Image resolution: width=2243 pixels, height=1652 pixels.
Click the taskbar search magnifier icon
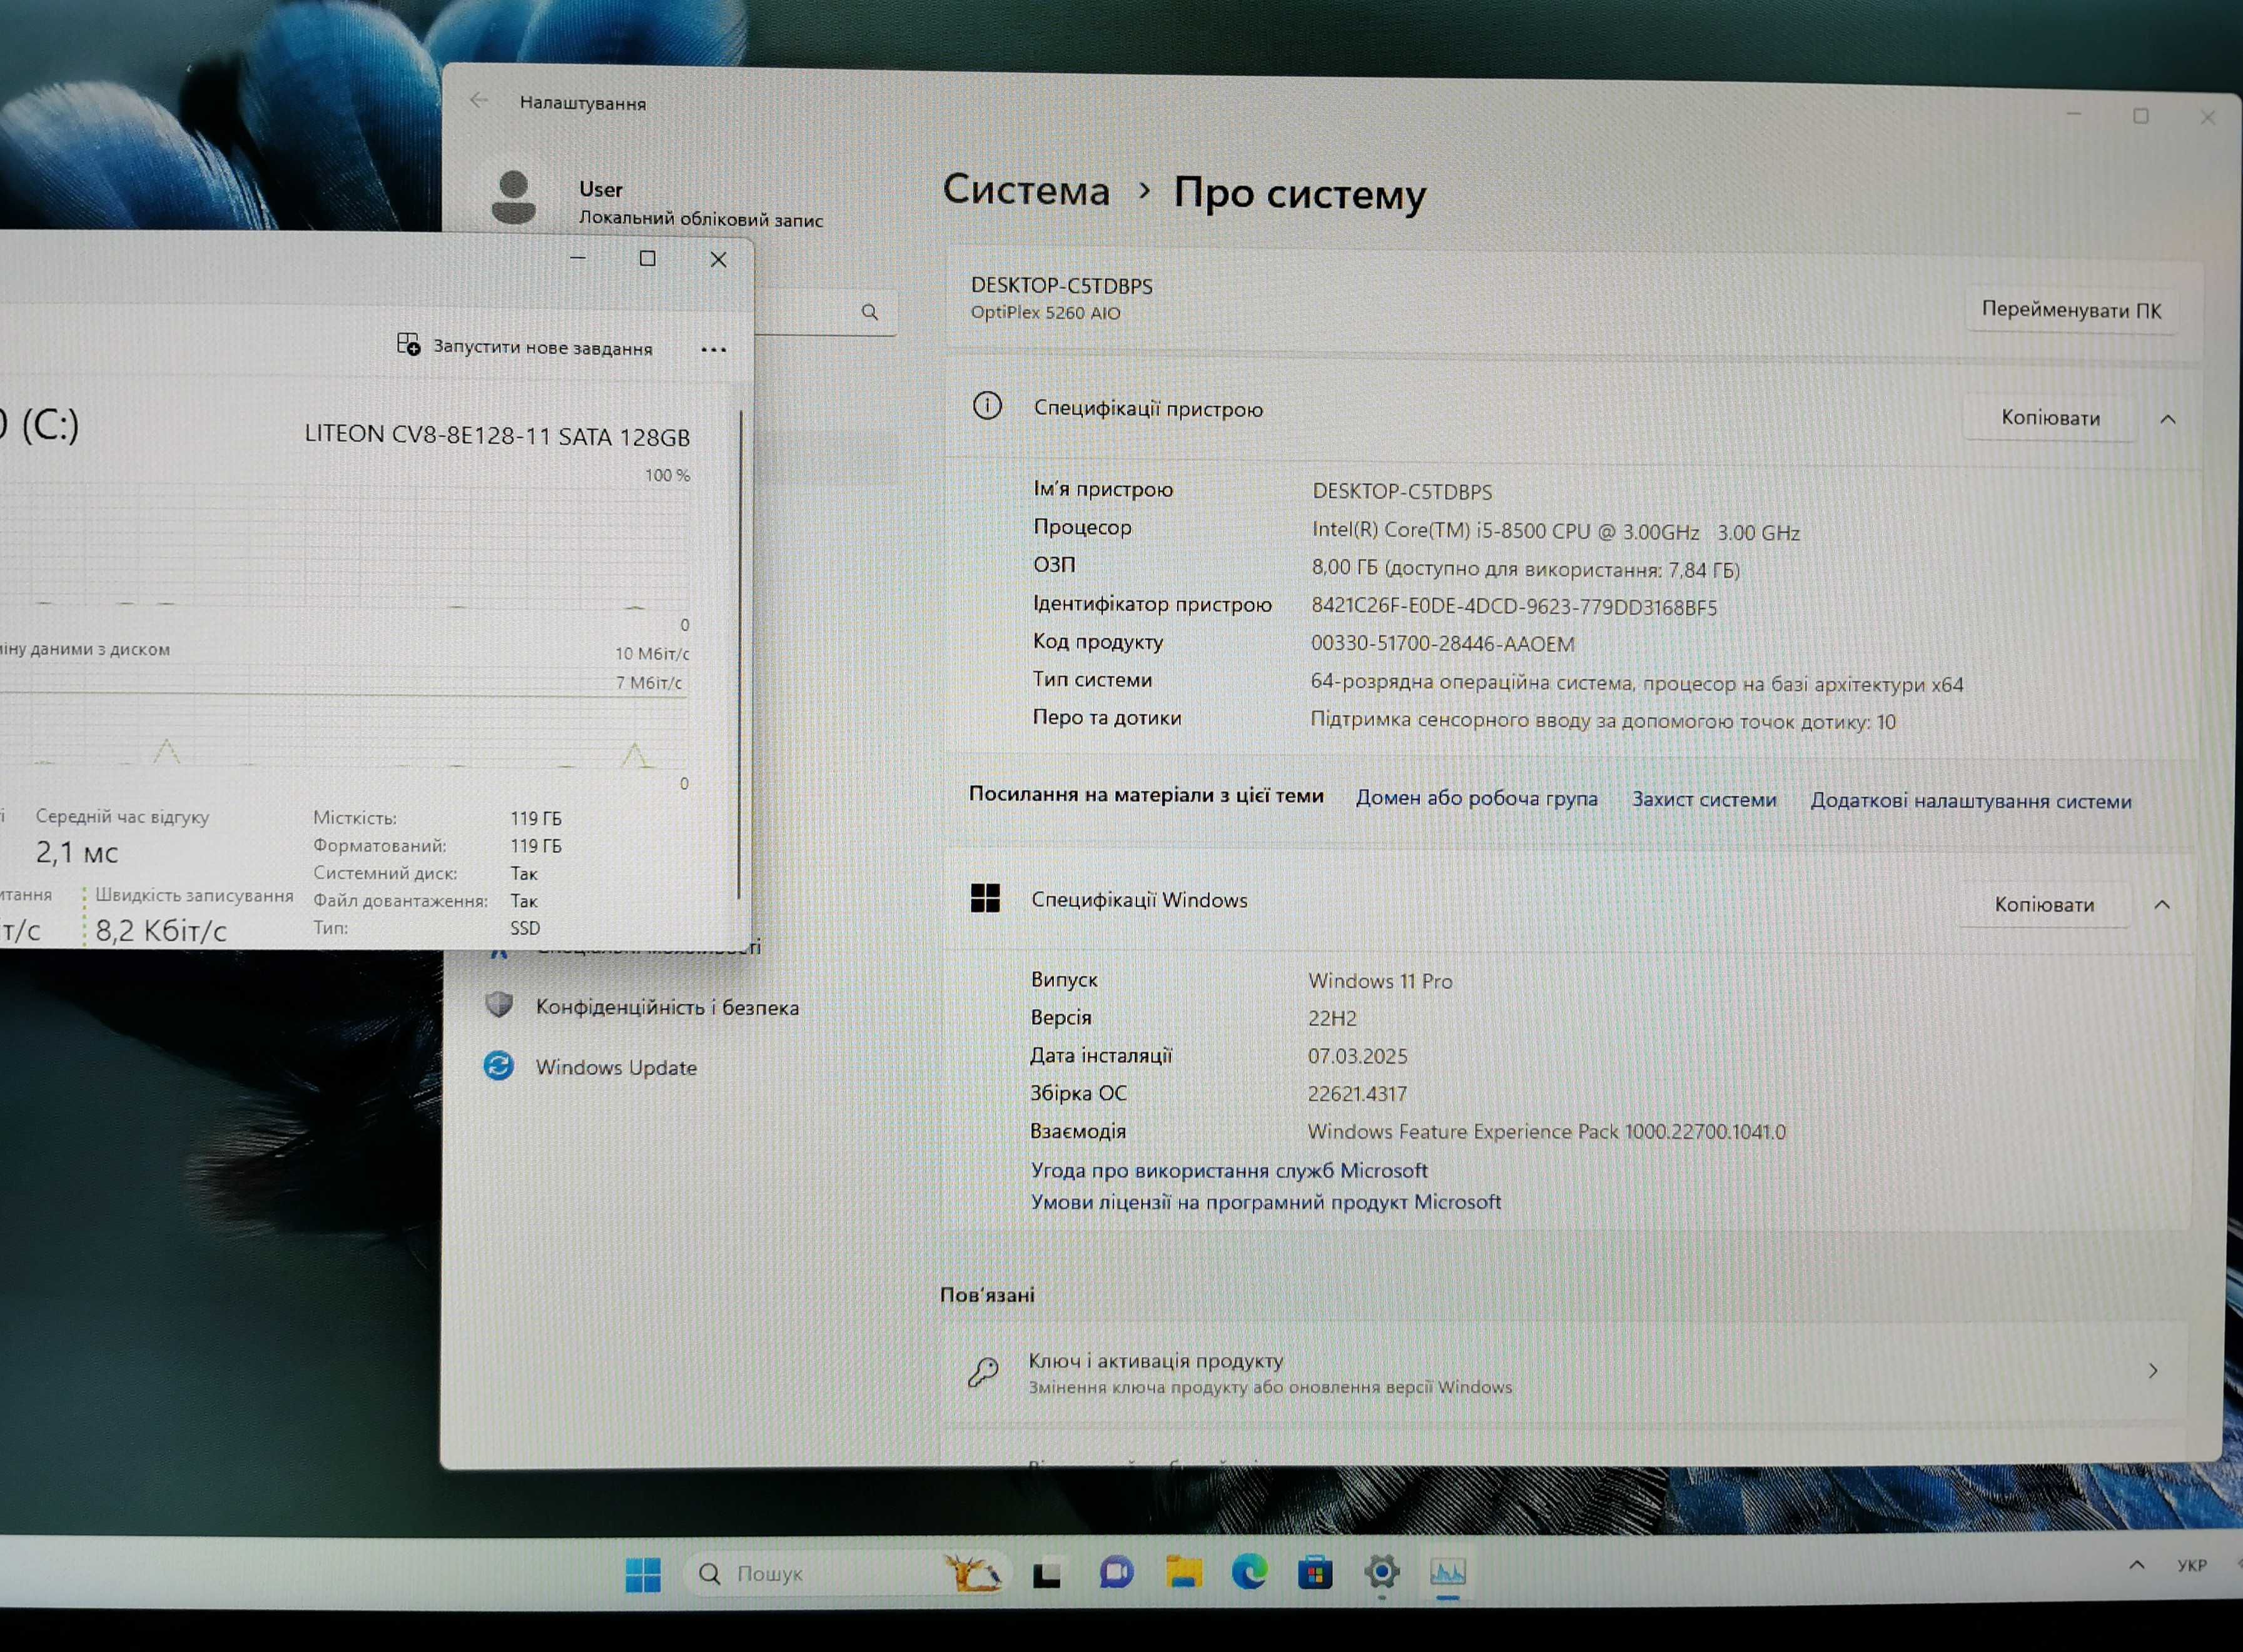point(709,1574)
